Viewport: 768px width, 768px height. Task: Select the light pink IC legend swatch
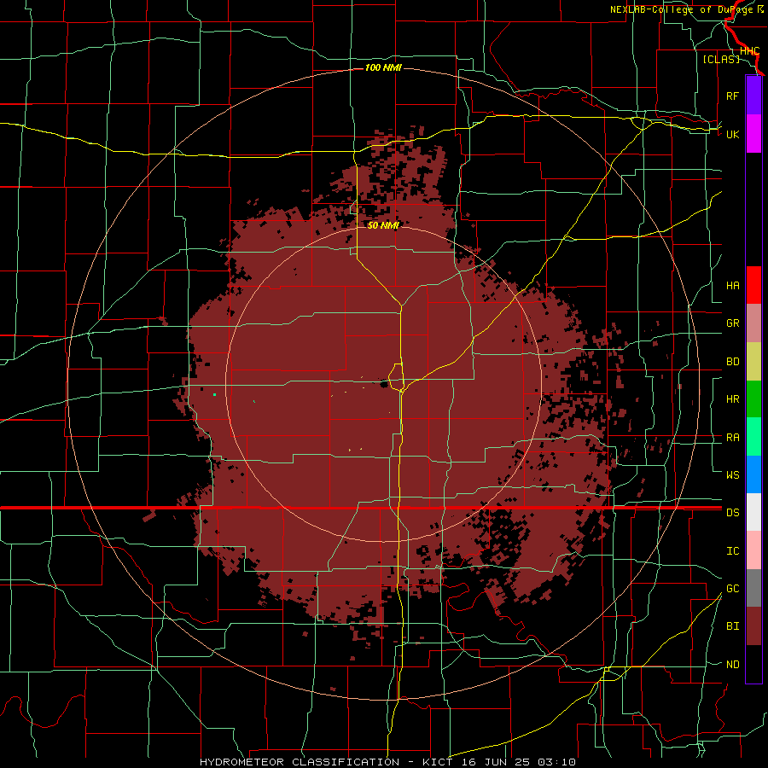tap(753, 550)
